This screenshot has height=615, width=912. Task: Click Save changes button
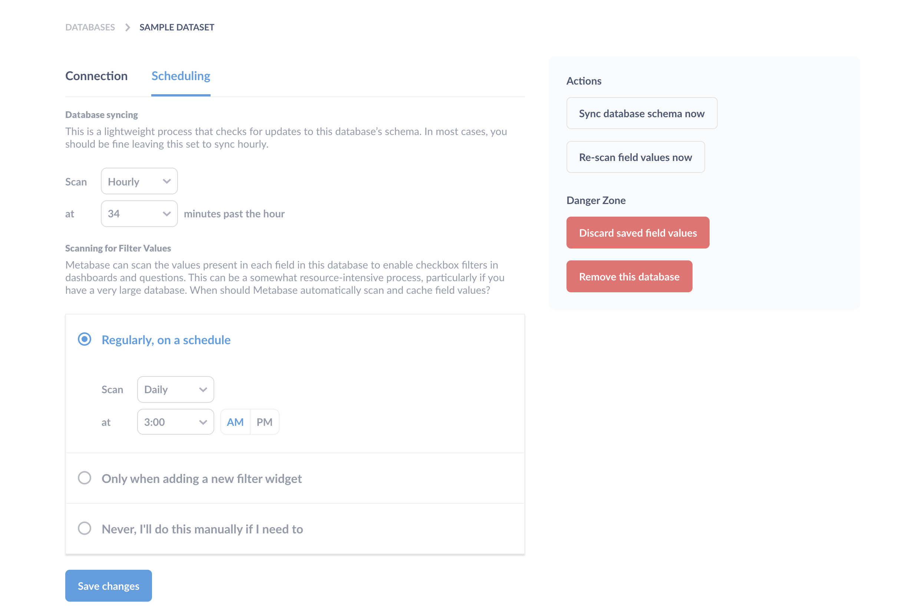[109, 586]
